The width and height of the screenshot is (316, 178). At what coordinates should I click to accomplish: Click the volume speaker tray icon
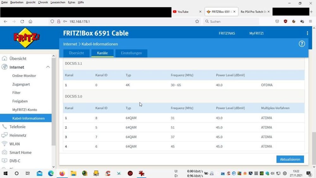pyautogui.click(x=273, y=173)
